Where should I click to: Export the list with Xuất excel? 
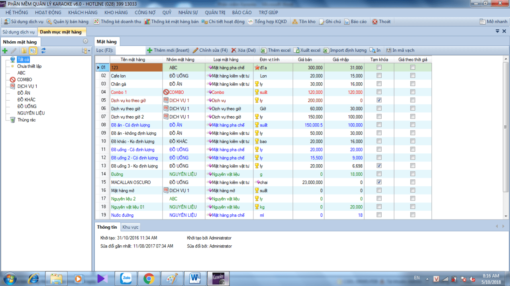pyautogui.click(x=307, y=51)
